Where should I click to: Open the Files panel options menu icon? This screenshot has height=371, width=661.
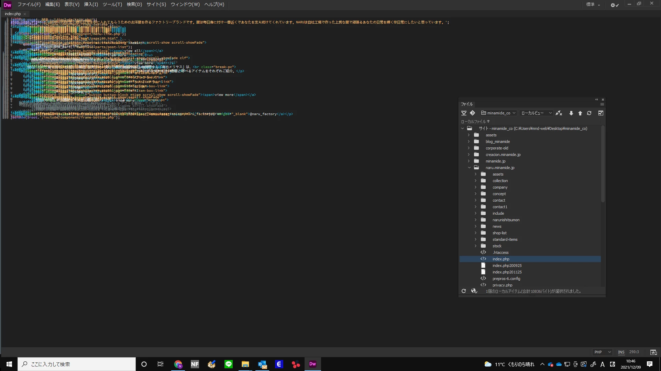602,104
